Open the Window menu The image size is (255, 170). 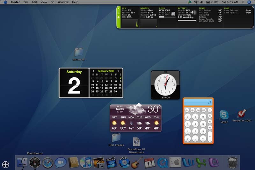(63, 2)
